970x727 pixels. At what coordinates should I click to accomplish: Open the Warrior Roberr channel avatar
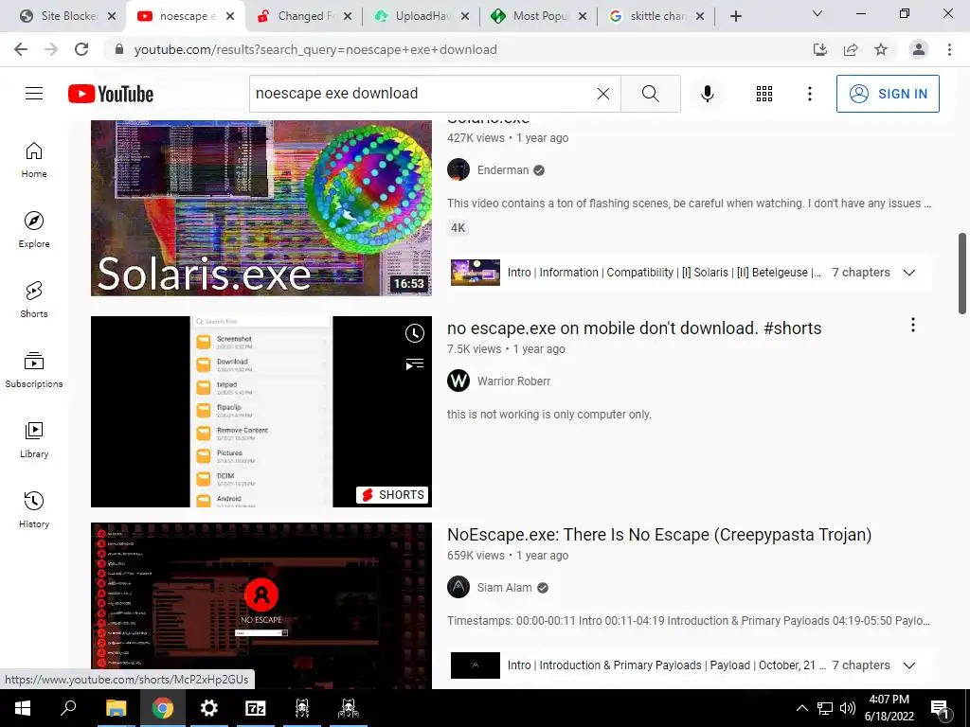(x=458, y=381)
